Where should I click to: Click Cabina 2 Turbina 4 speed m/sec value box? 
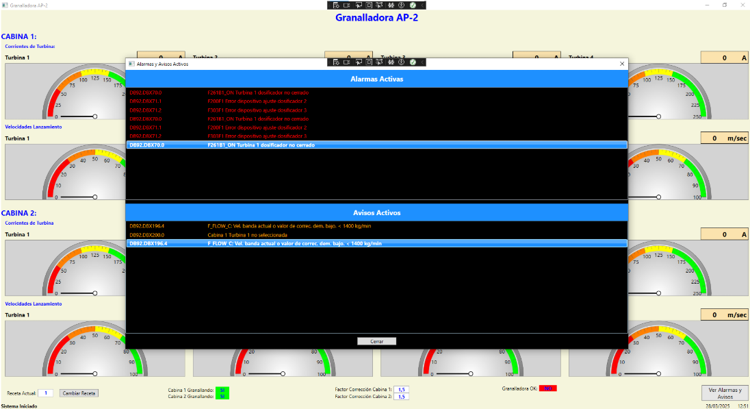pos(724,314)
